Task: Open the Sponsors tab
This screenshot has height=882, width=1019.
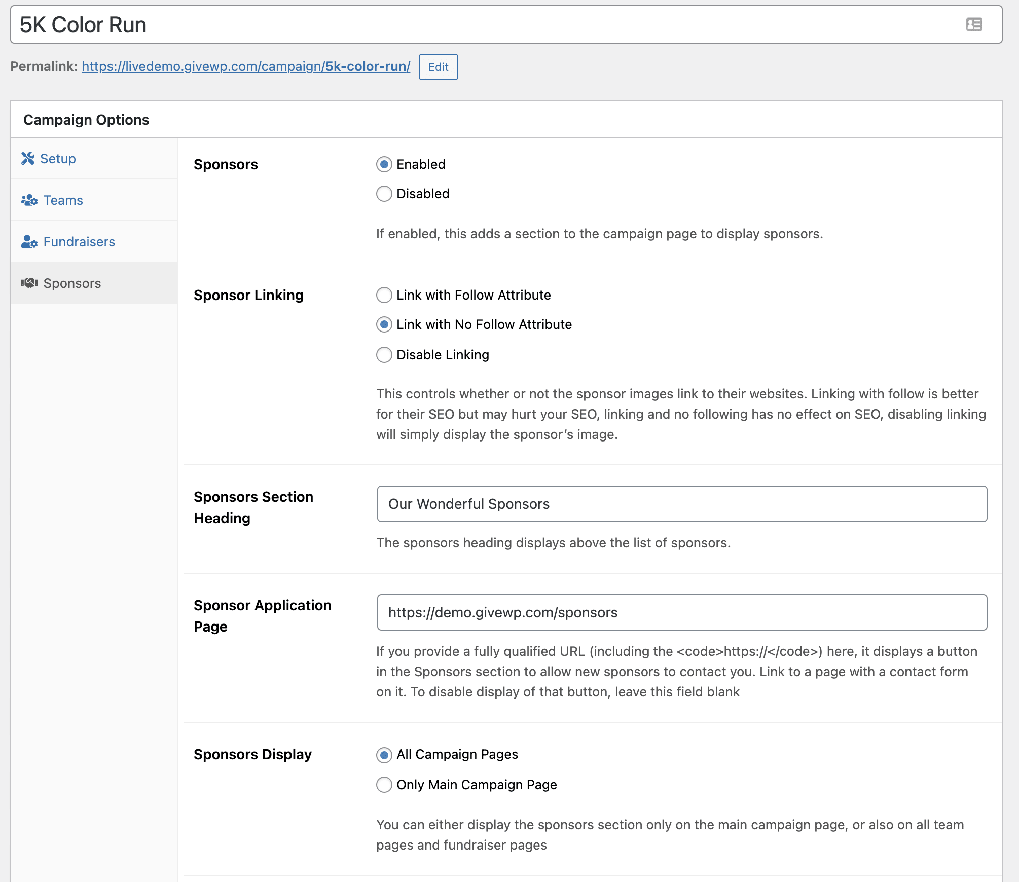Action: click(x=94, y=283)
